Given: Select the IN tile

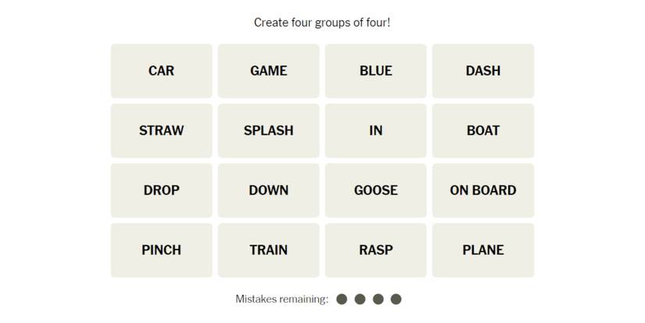Looking at the screenshot, I should point(375,131).
